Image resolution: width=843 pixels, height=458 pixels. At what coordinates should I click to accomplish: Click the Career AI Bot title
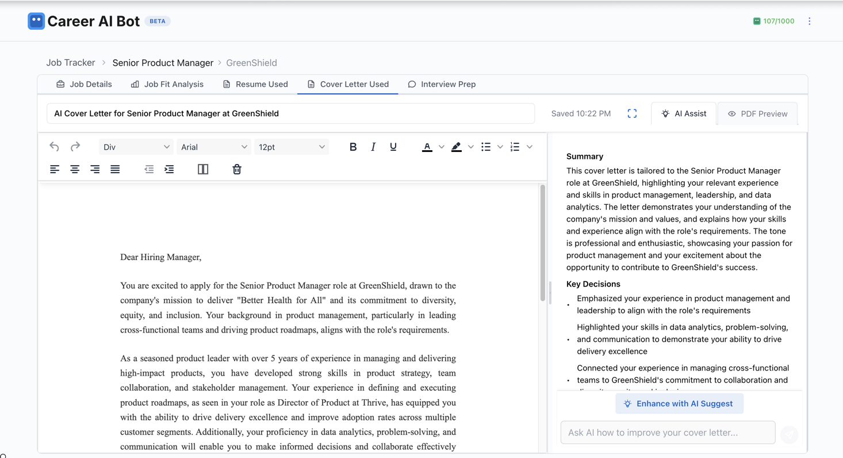(93, 21)
